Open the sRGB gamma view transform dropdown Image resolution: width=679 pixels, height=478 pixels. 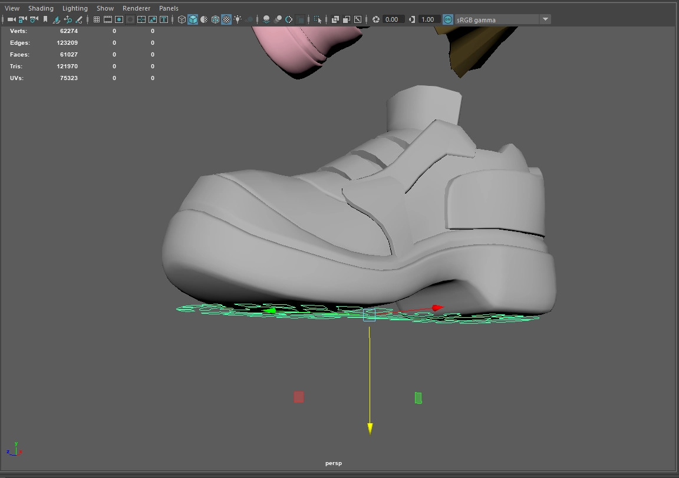coord(496,19)
